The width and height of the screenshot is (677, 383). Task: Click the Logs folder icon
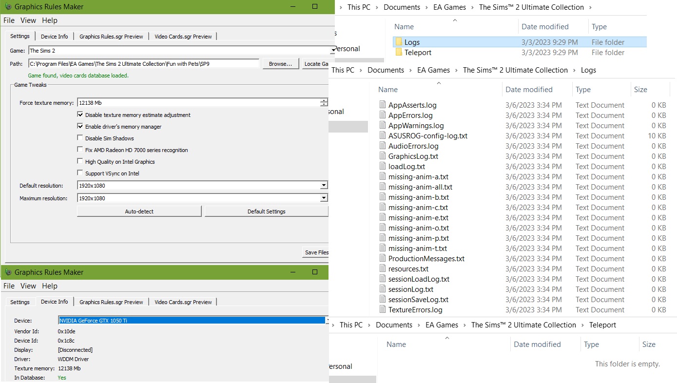398,42
